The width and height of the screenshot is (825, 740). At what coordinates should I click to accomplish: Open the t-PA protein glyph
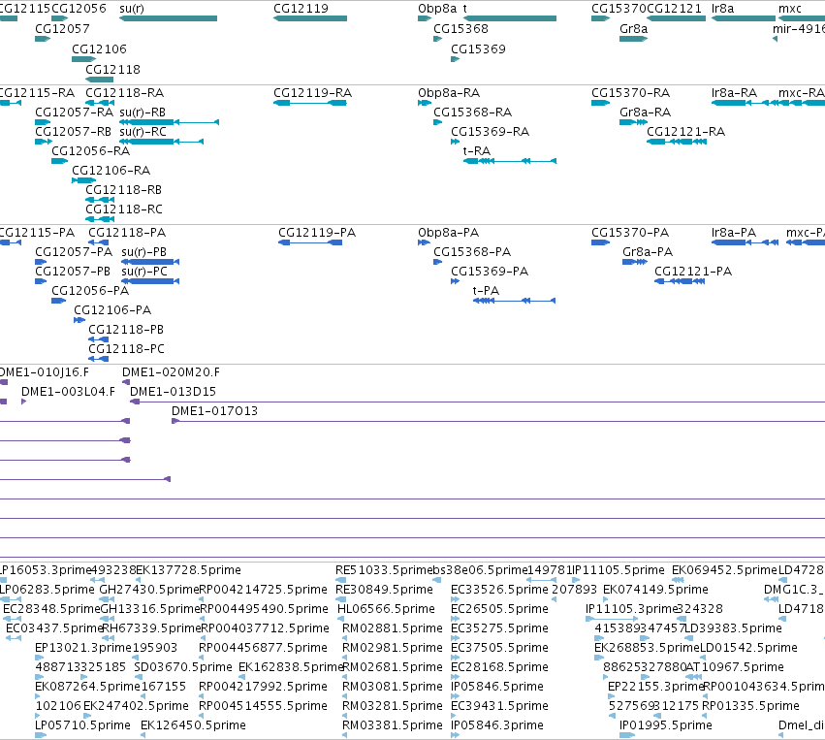coord(514,301)
